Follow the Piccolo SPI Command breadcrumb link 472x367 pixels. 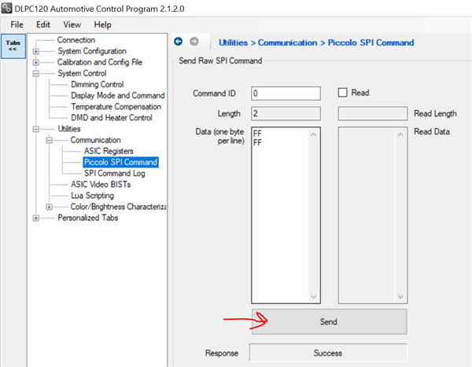(371, 42)
